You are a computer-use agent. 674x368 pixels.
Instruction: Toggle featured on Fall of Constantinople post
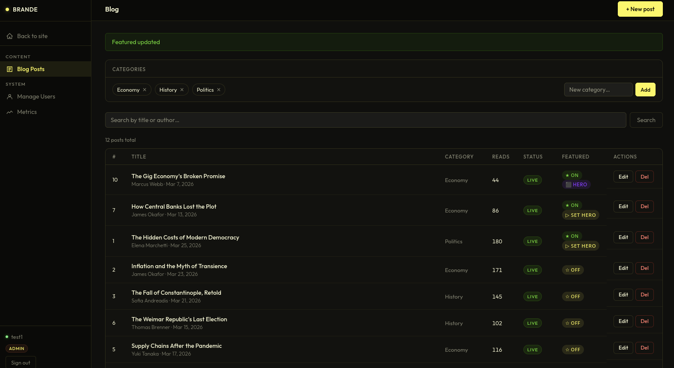pos(573,297)
